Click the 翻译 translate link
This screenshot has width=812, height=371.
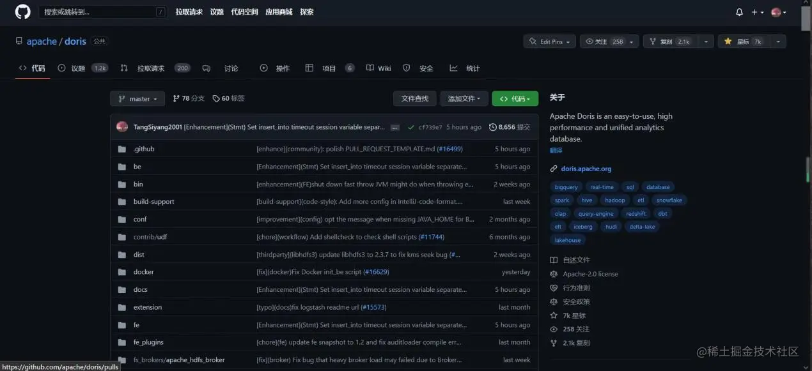pos(556,151)
